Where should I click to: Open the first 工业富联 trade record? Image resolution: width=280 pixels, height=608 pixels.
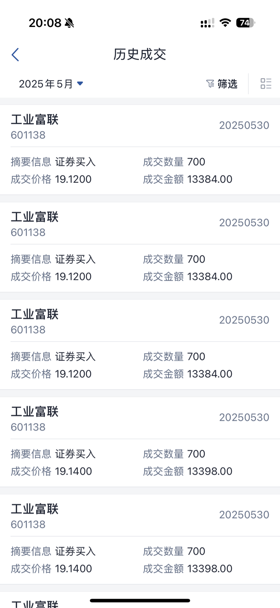click(x=35, y=120)
